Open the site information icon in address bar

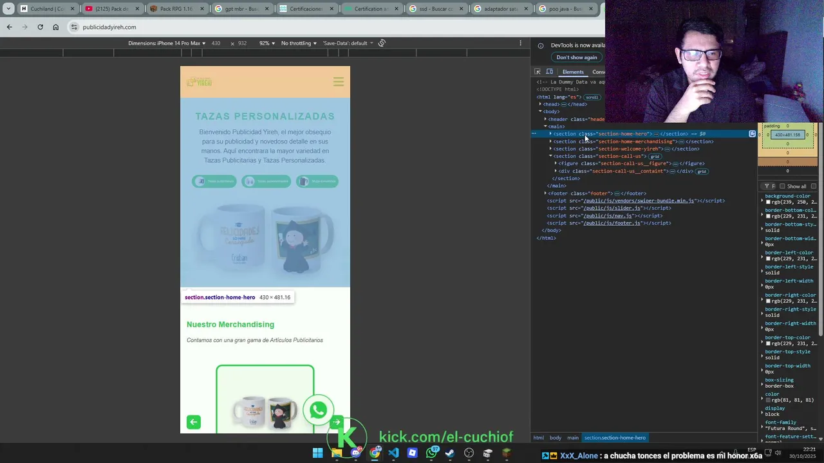(x=74, y=27)
